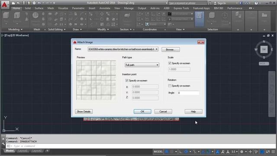Image resolution: width=277 pixels, height=156 pixels.
Task: Click the Annotation Monitor plus icon
Action: (250, 152)
